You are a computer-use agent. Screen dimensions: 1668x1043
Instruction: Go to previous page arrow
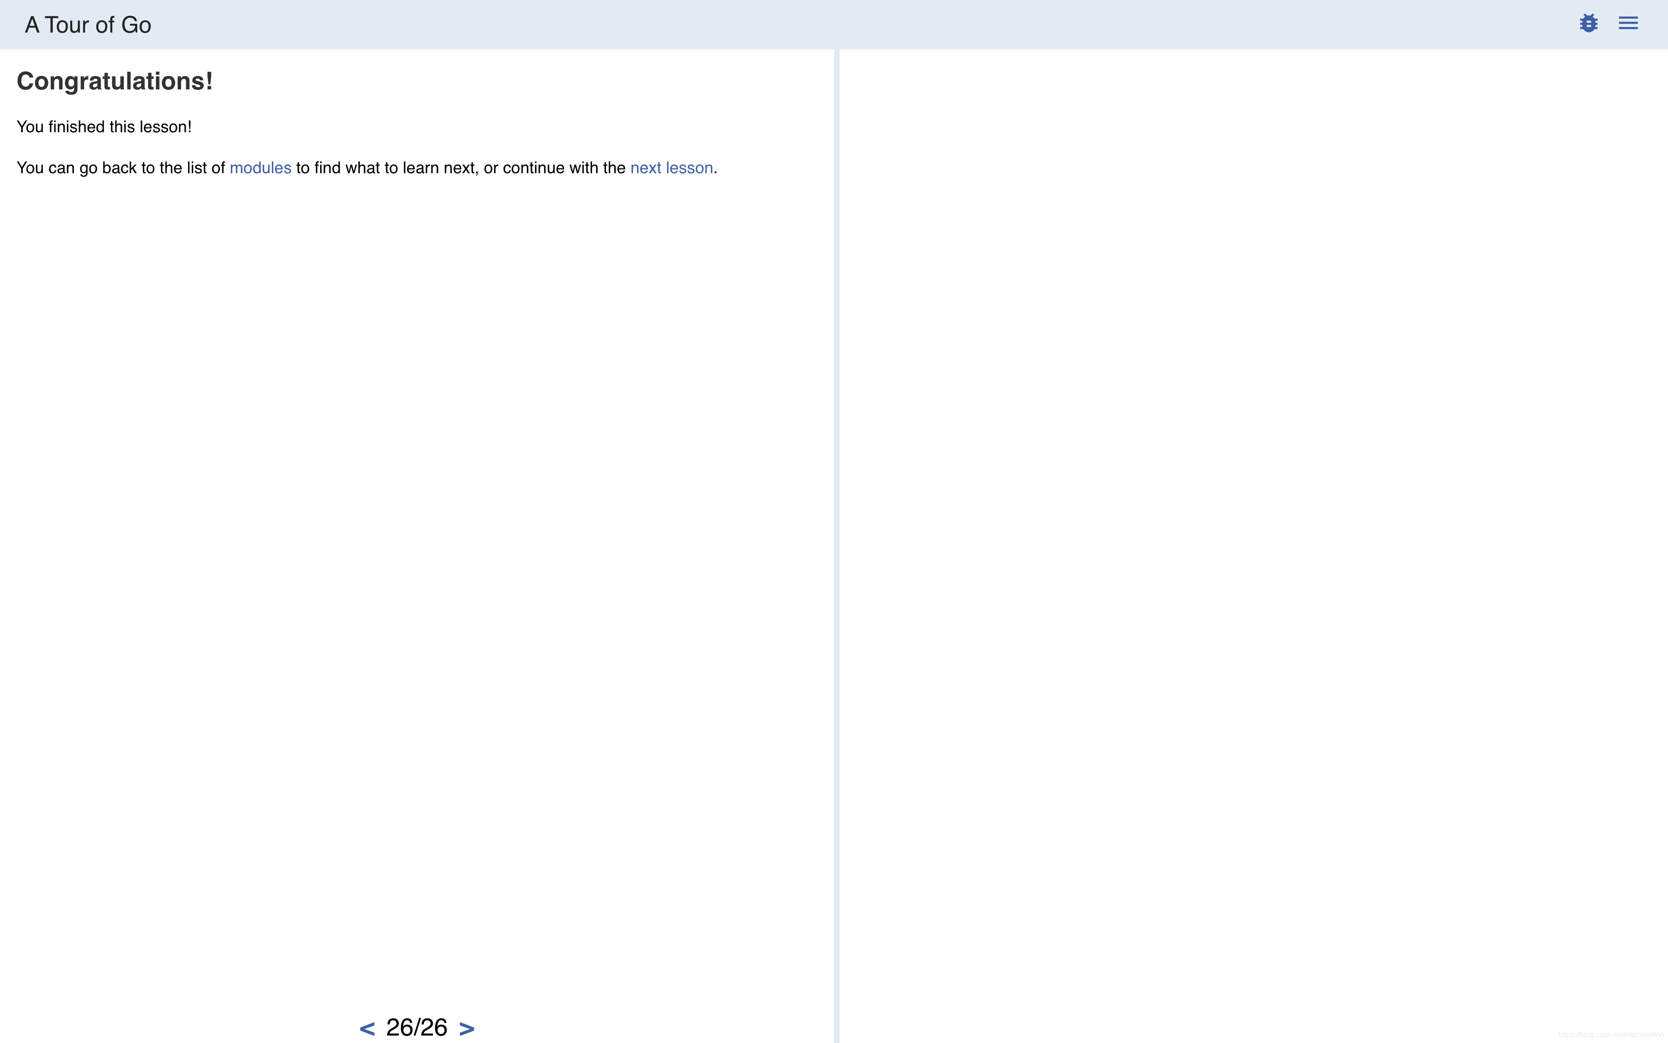(367, 1029)
